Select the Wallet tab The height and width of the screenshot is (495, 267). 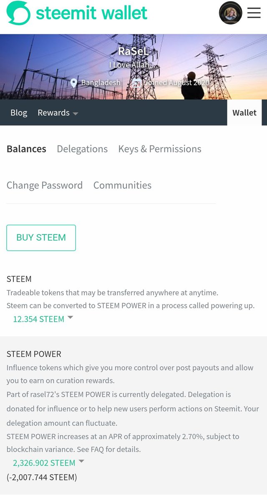pyautogui.click(x=244, y=113)
